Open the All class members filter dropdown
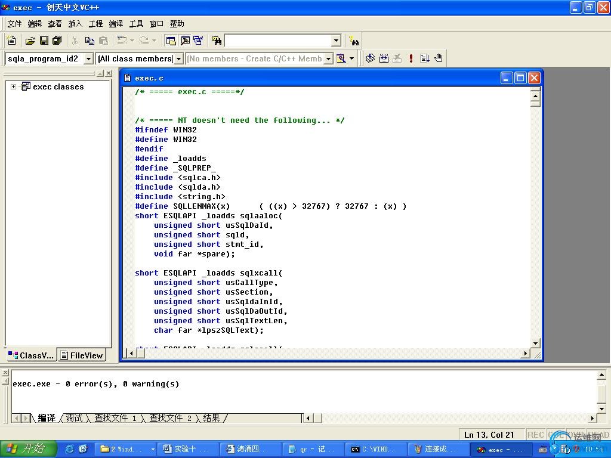The image size is (611, 458). (x=178, y=59)
